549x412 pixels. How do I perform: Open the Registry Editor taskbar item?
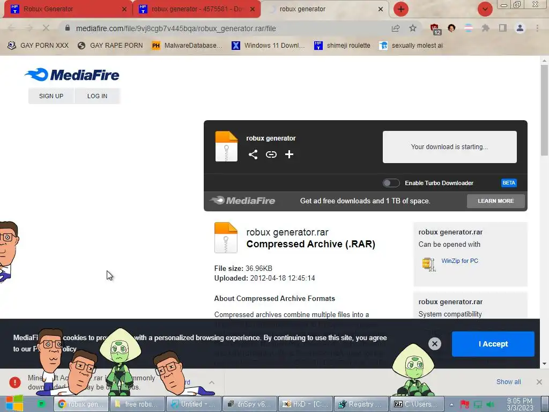pyautogui.click(x=362, y=404)
